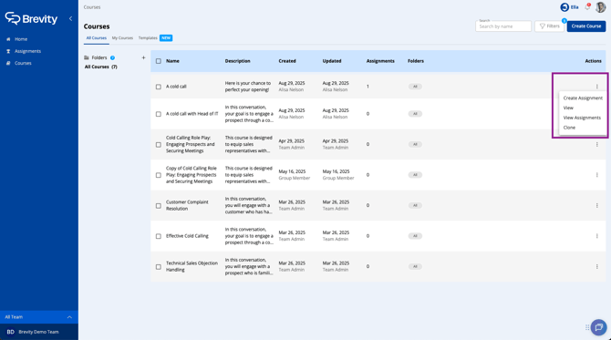Image resolution: width=611 pixels, height=340 pixels.
Task: Click the Folders help info icon
Action: click(112, 57)
